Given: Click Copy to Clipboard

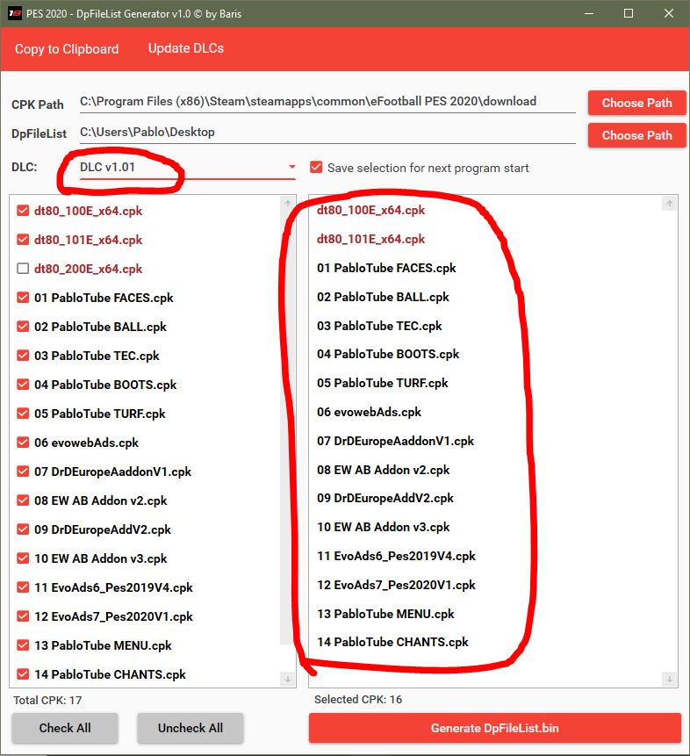Looking at the screenshot, I should click(x=67, y=48).
